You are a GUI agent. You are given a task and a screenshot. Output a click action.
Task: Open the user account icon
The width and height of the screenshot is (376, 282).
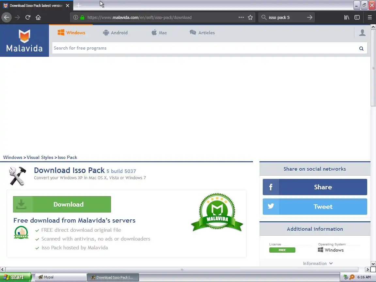[x=362, y=33]
